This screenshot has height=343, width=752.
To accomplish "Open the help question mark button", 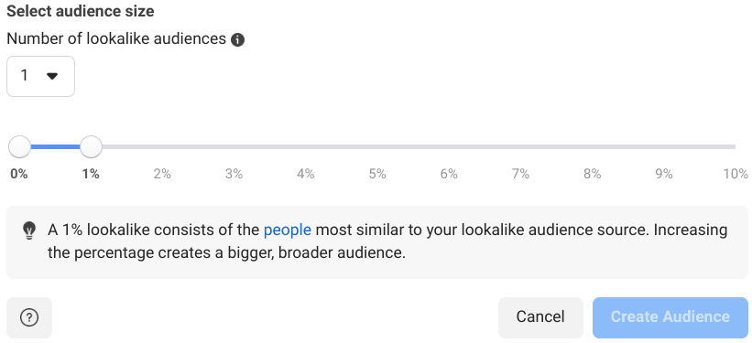I will [x=29, y=317].
